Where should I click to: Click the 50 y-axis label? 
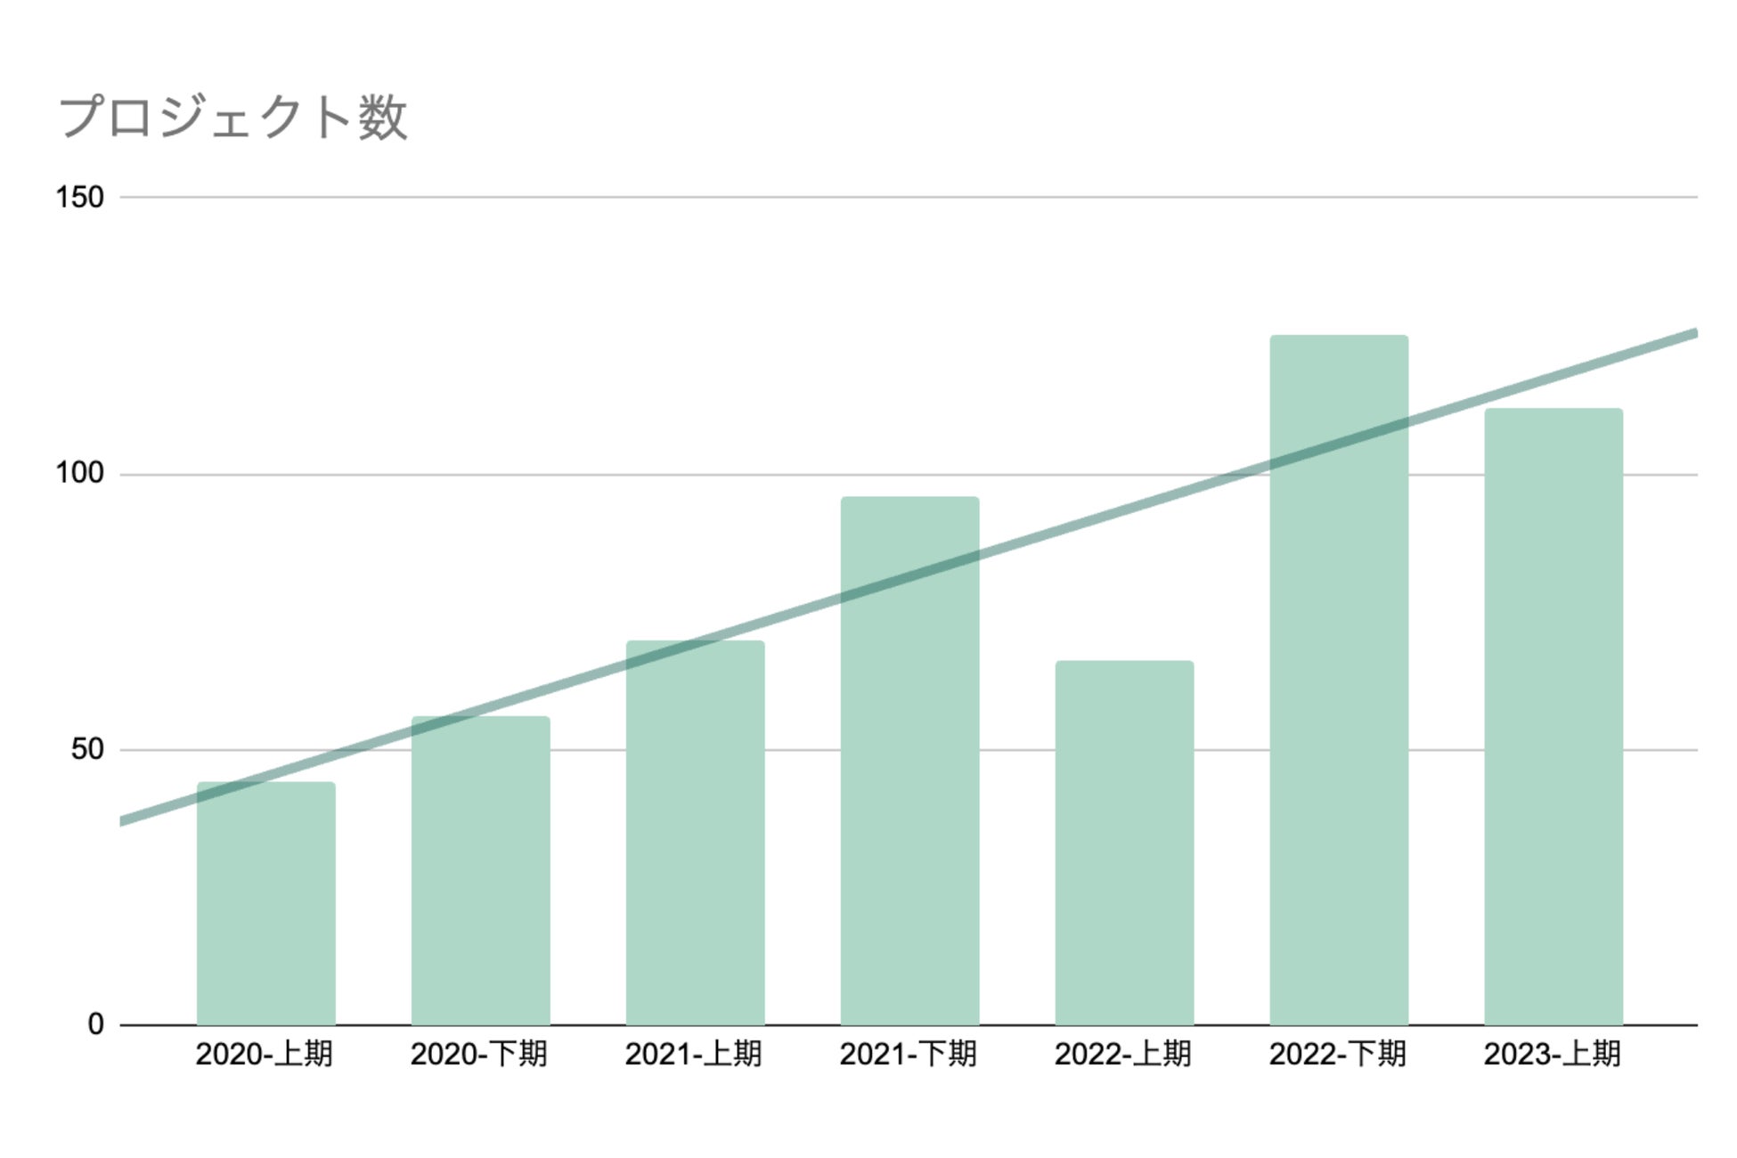[x=87, y=749]
